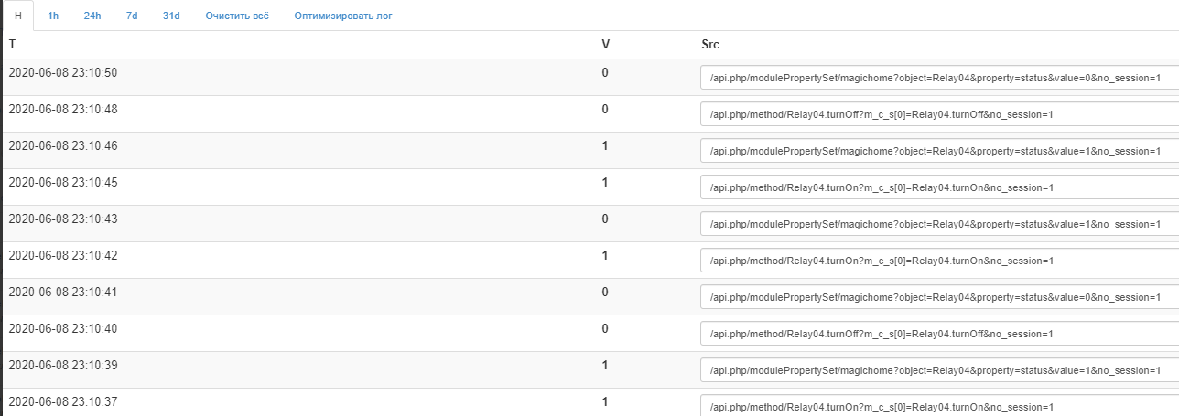This screenshot has width=1179, height=416.
Task: Focus the Src field in the 23:10:37 row
Action: 937,406
